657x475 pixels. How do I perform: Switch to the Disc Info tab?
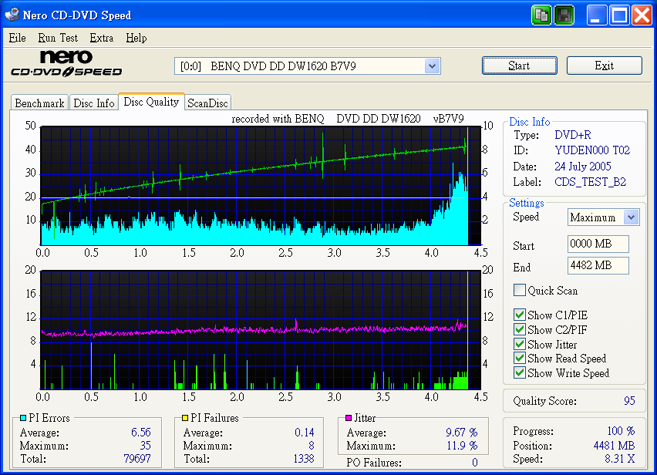pyautogui.click(x=94, y=103)
